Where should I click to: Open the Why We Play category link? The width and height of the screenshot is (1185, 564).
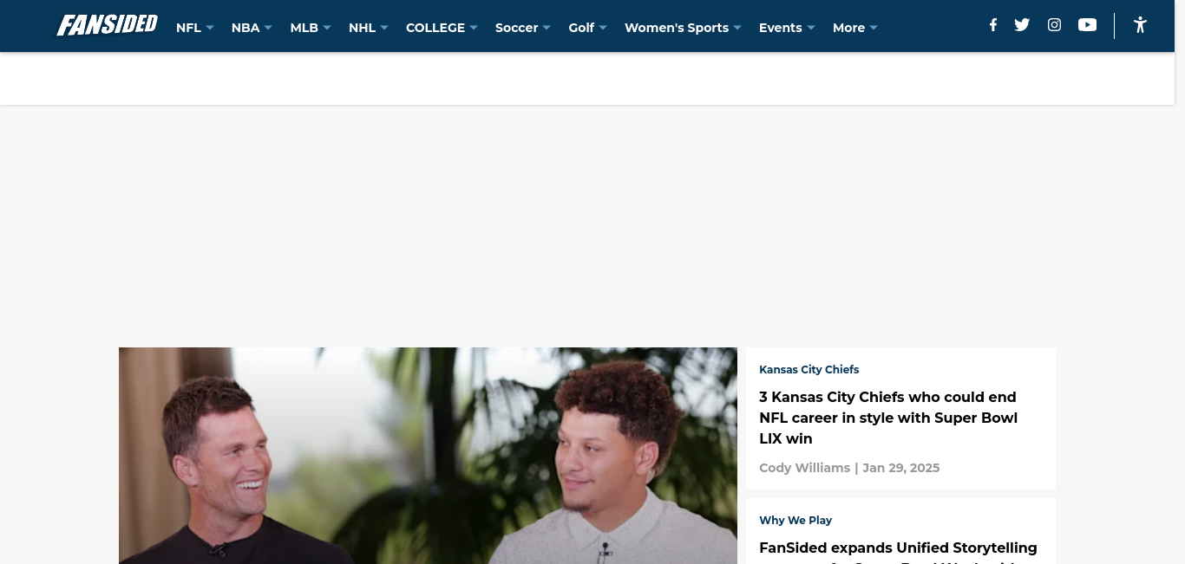click(795, 520)
